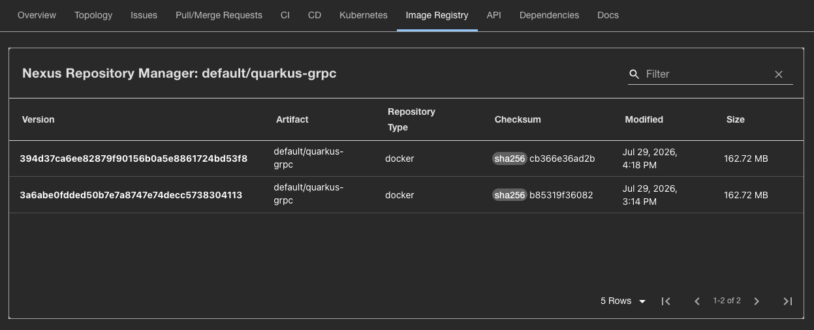Select version 394d37ca6ee82879f90156b0a5e8861724bd53f8
The width and height of the screenshot is (814, 330).
click(x=134, y=158)
